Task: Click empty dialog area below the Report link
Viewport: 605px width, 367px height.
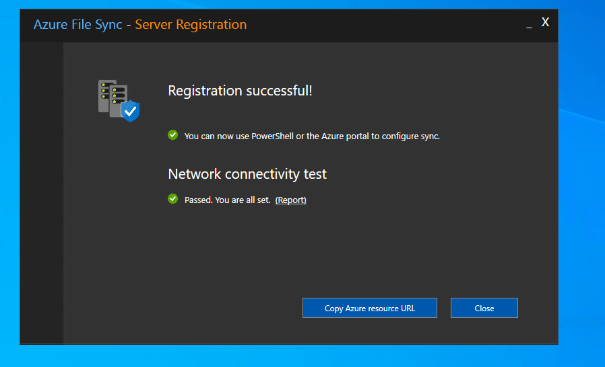Action: pos(291,249)
